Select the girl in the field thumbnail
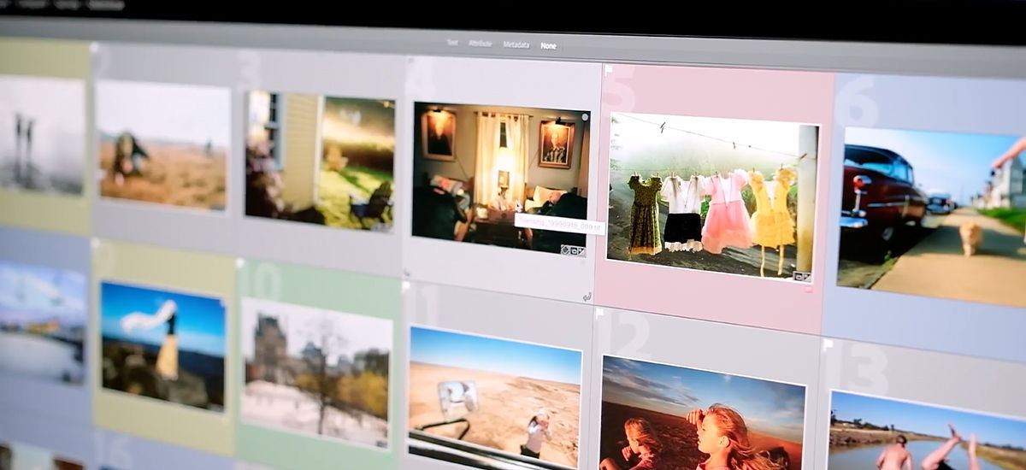 [163, 144]
